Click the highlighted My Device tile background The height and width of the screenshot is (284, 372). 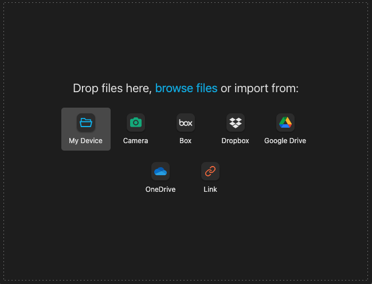(x=69, y=115)
